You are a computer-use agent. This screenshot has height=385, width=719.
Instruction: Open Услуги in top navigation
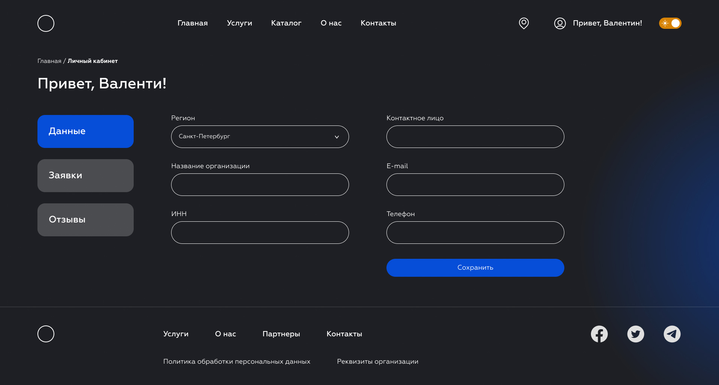[x=239, y=23]
